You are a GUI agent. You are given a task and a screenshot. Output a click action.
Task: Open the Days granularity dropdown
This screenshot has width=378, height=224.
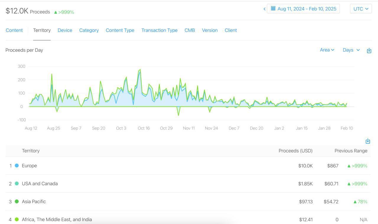coord(350,50)
